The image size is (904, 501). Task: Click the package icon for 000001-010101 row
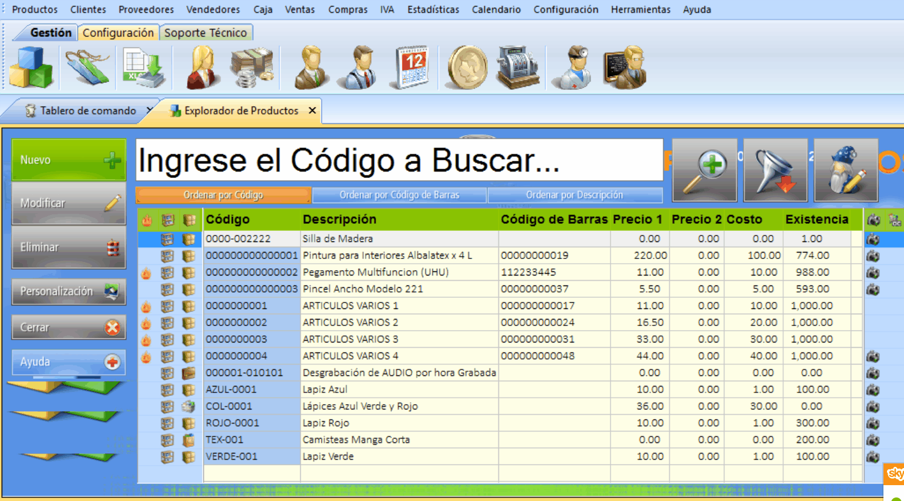(x=188, y=373)
